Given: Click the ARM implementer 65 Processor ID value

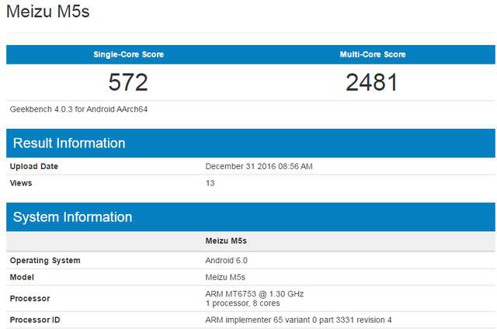Looking at the screenshot, I should (298, 320).
